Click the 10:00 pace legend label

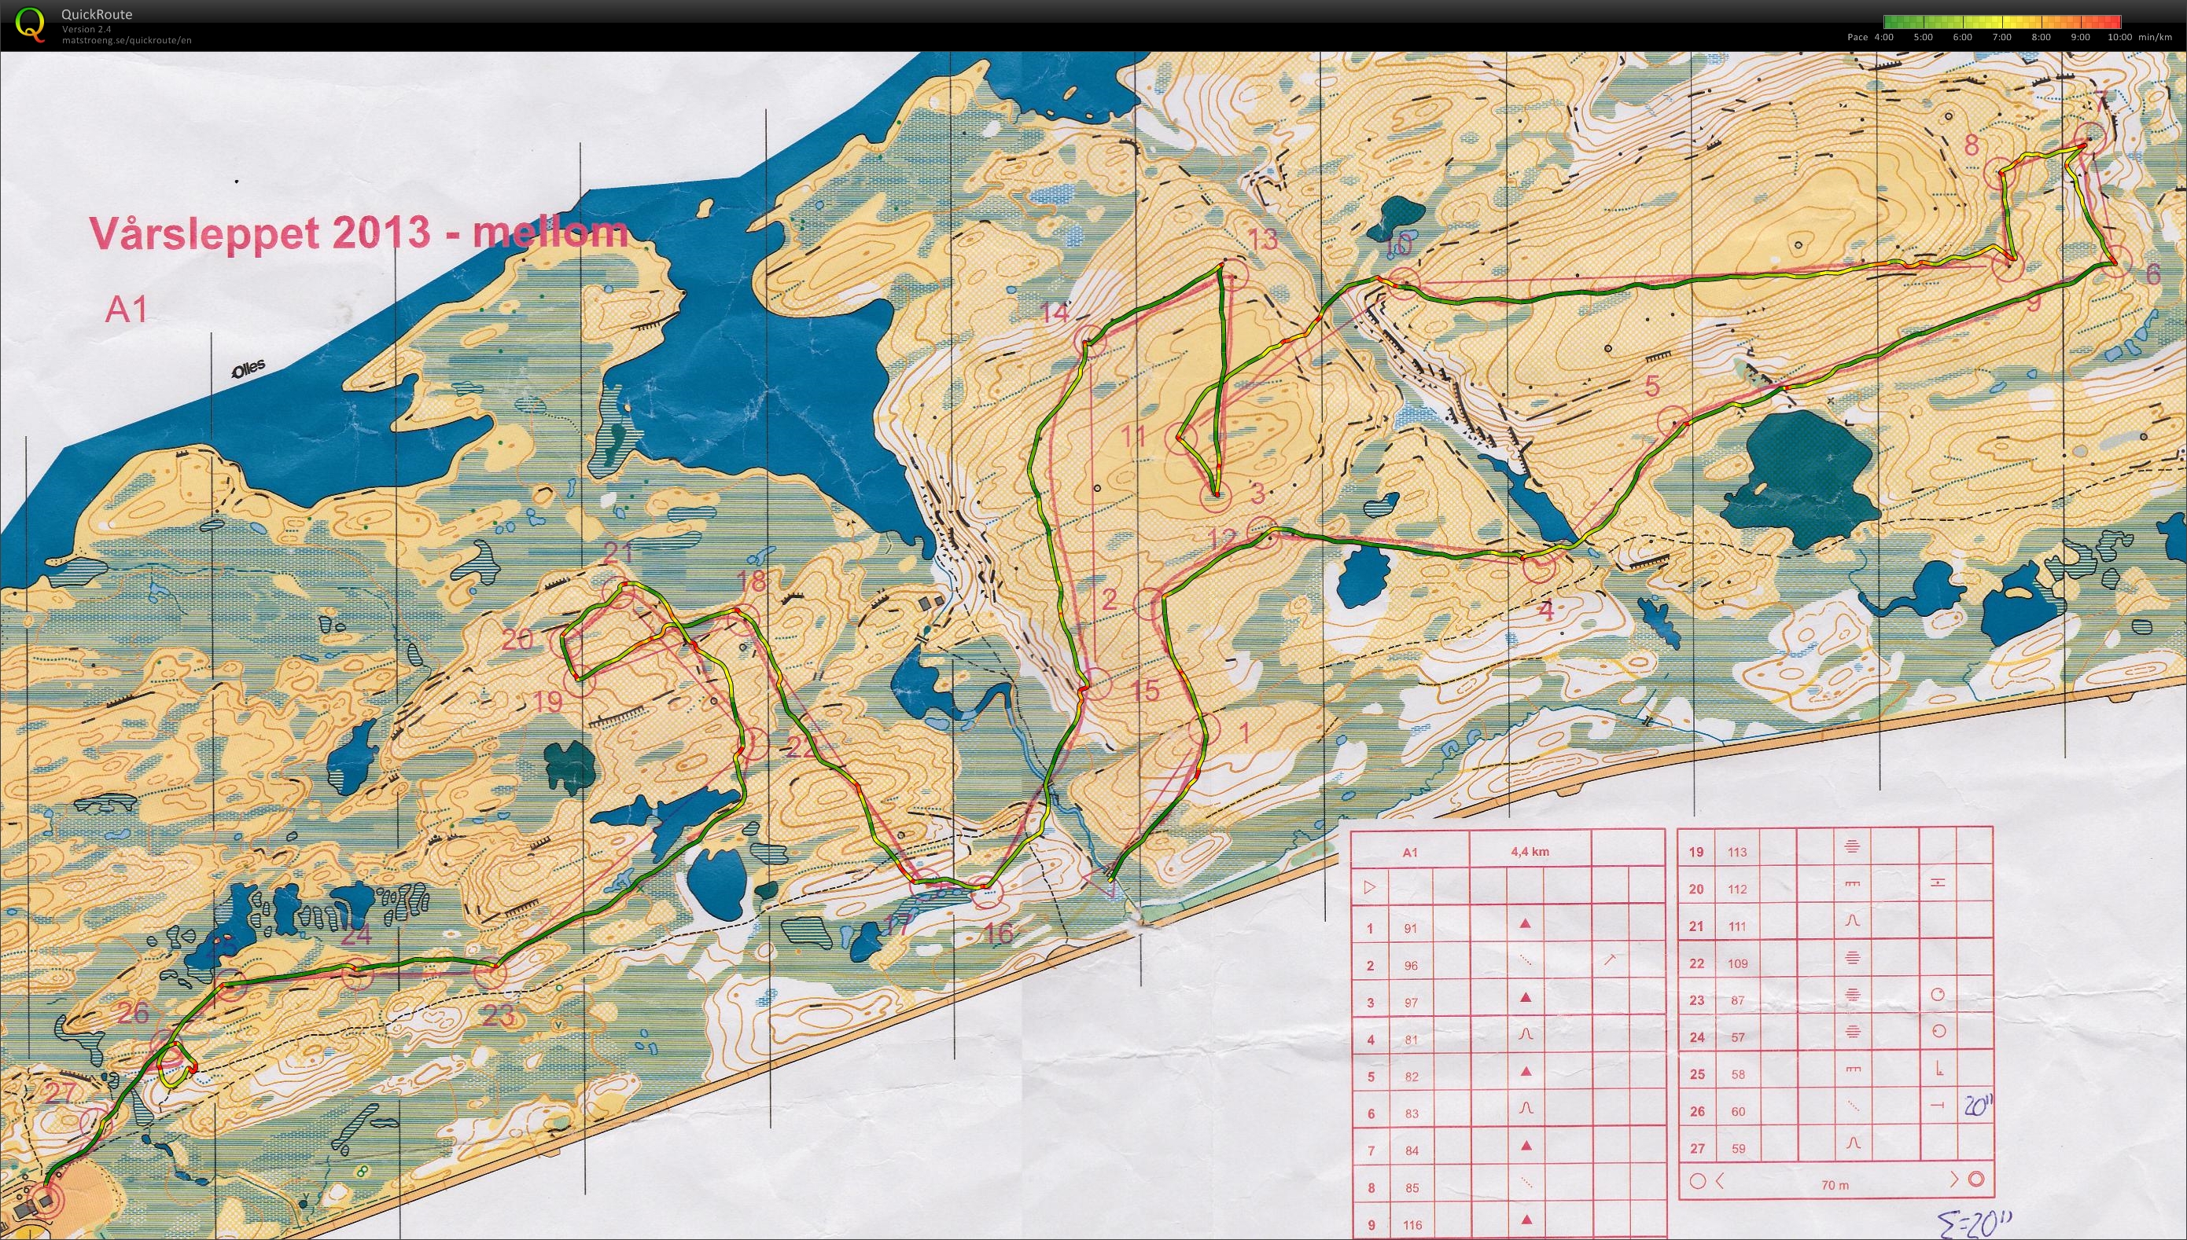(x=2119, y=38)
